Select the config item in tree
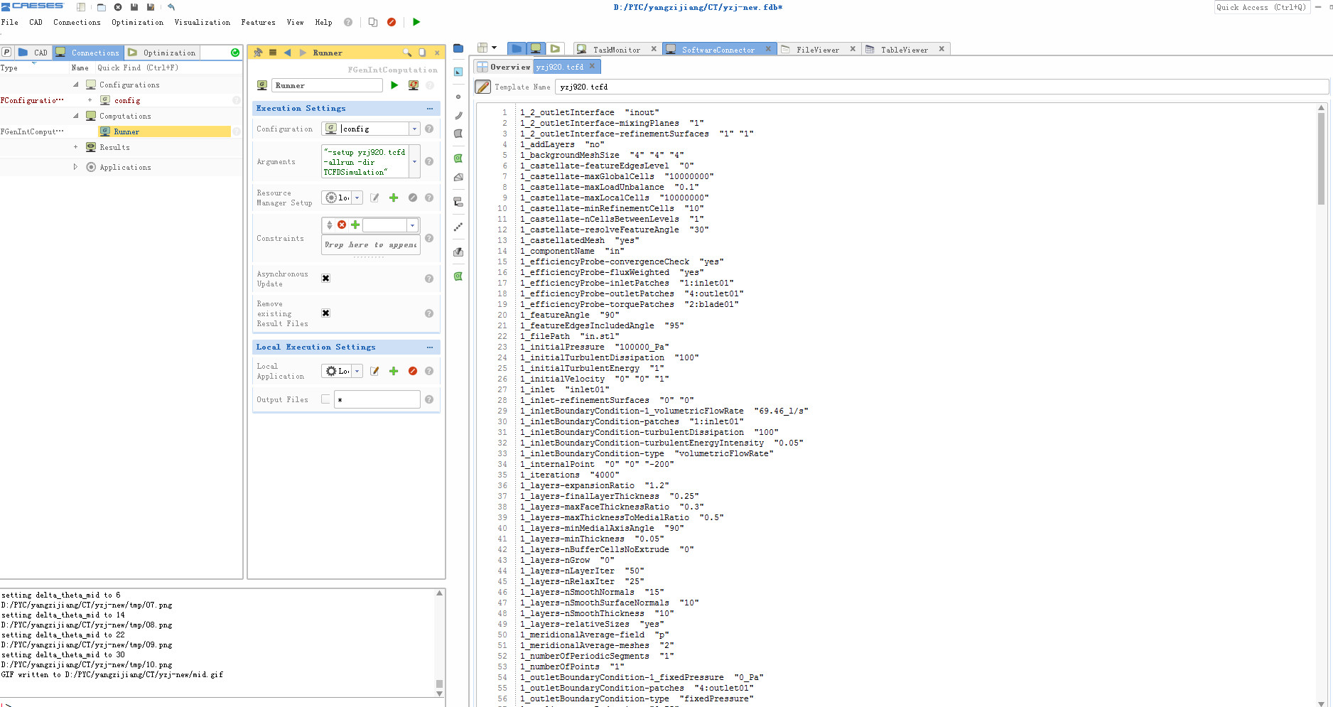 [127, 100]
